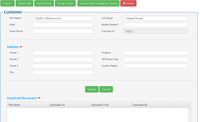Focus the Email text field
The image size is (200, 122).
tap(63, 25)
